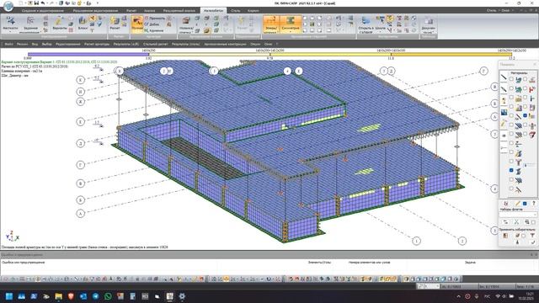
Task: Click the Задача column header in errors panel
Action: point(470,262)
